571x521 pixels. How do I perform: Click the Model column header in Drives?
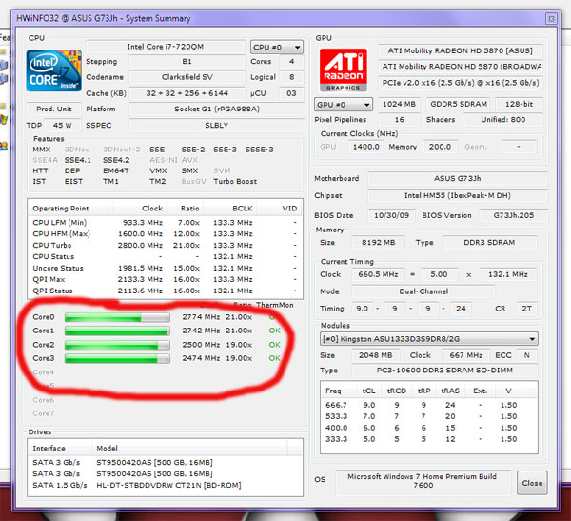tap(189, 449)
